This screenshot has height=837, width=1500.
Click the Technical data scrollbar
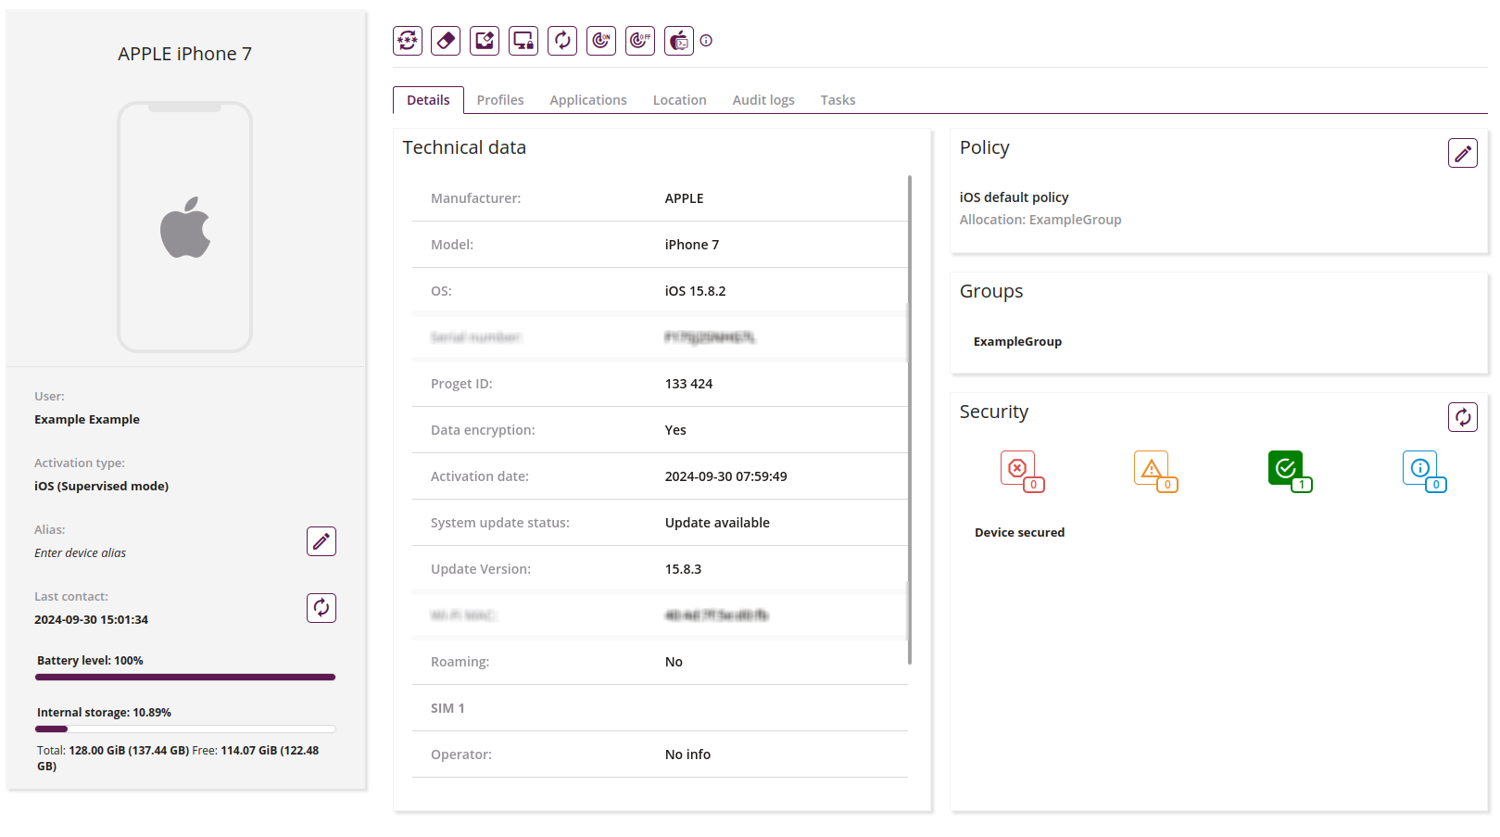point(910,419)
